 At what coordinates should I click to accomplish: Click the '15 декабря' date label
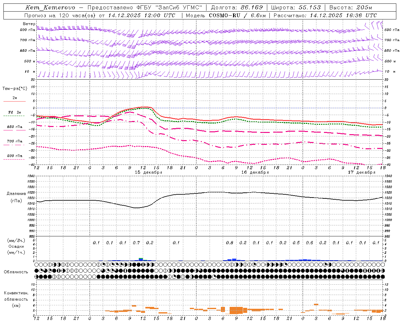[148, 172]
